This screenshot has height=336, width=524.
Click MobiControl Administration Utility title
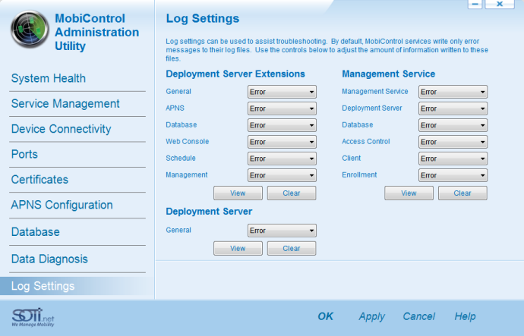(96, 32)
